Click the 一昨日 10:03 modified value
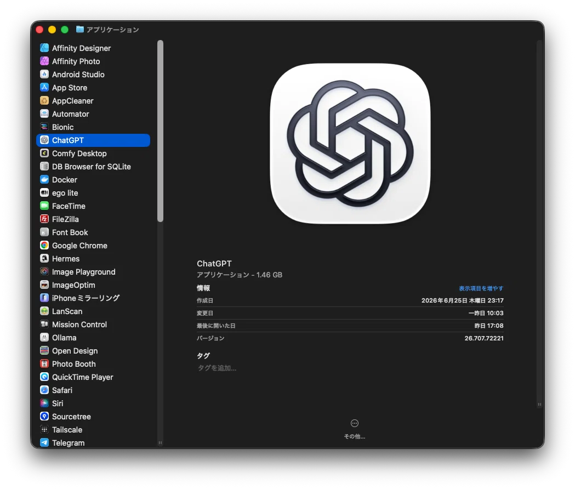Viewport: 575px width, 489px height. point(486,313)
